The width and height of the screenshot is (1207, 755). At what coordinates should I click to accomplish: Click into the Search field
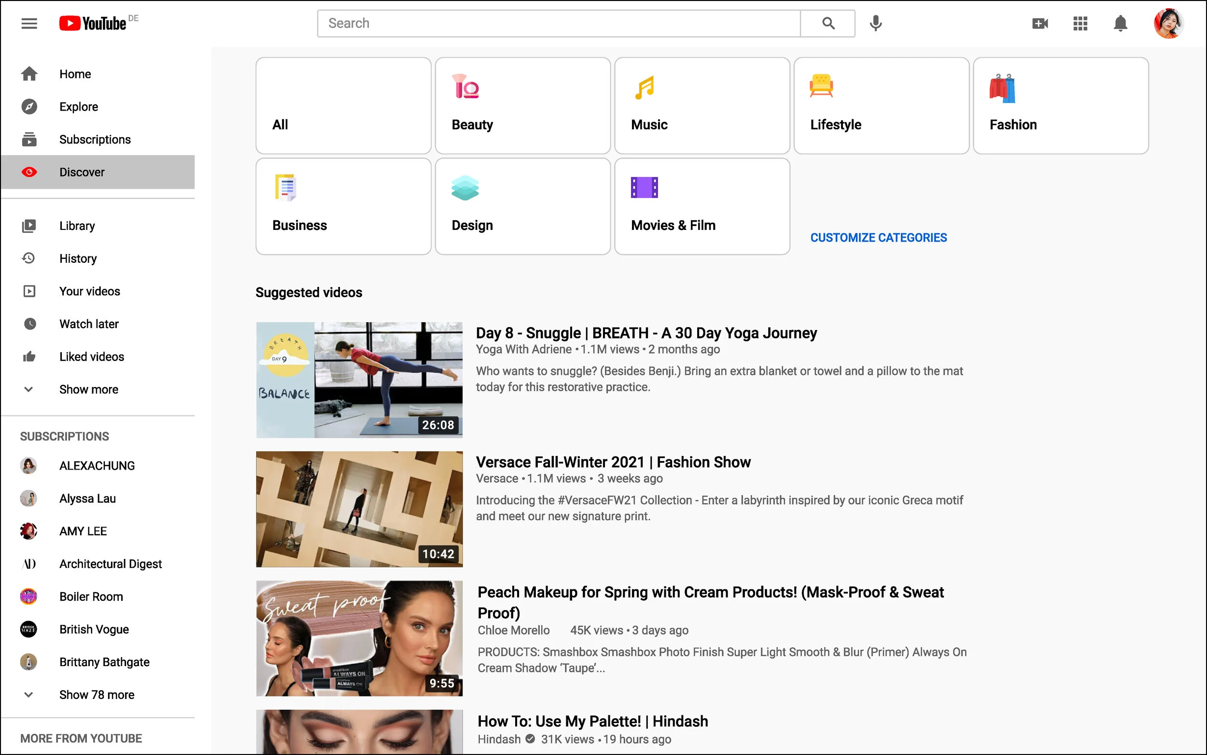(x=559, y=24)
